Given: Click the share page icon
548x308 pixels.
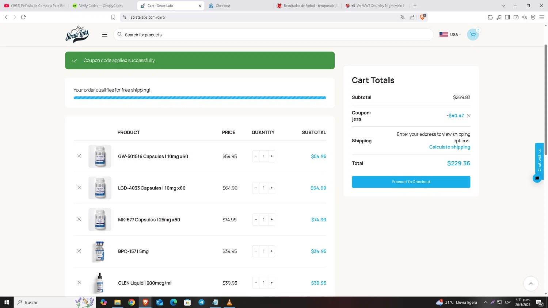Looking at the screenshot, I should (412, 17).
